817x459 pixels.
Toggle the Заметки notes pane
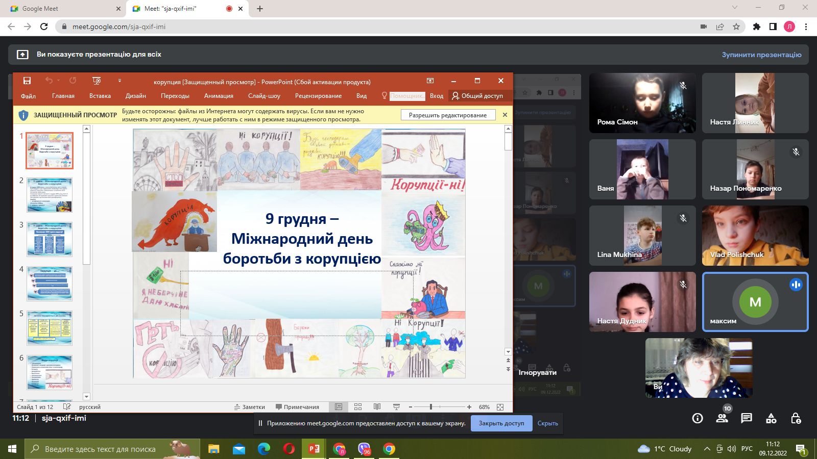point(250,407)
